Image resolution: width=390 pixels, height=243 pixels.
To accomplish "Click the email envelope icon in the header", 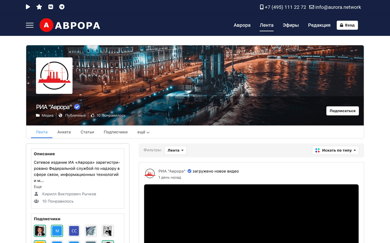I will click(x=311, y=7).
